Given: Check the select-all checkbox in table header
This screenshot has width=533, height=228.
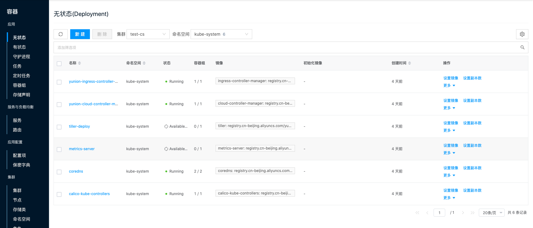Looking at the screenshot, I should [x=59, y=63].
